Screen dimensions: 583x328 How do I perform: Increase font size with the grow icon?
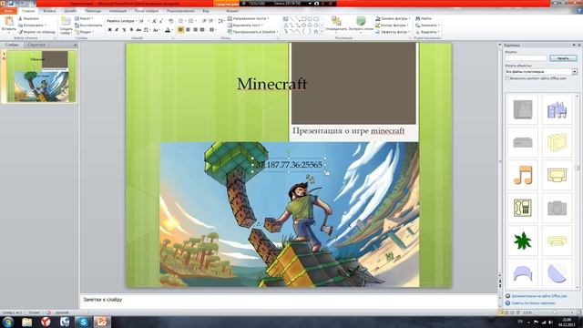pos(154,21)
